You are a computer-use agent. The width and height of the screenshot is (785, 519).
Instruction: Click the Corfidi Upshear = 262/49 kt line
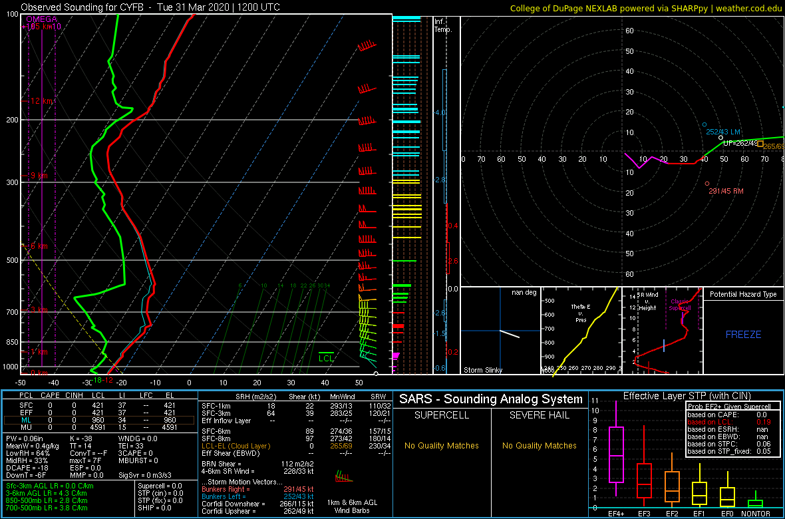(x=257, y=511)
